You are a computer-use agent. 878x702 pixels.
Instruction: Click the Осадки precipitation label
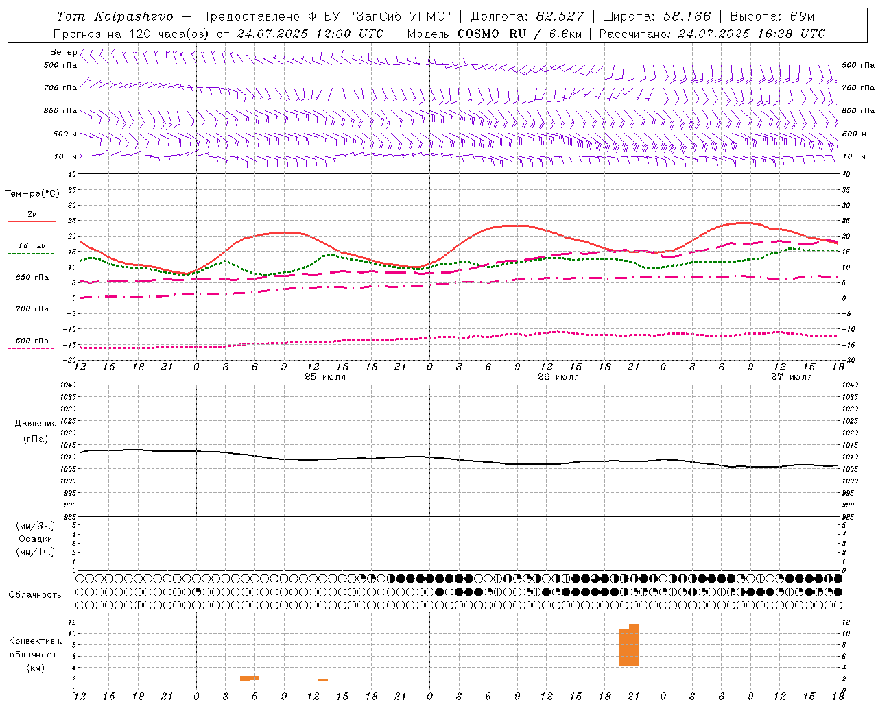36,539
